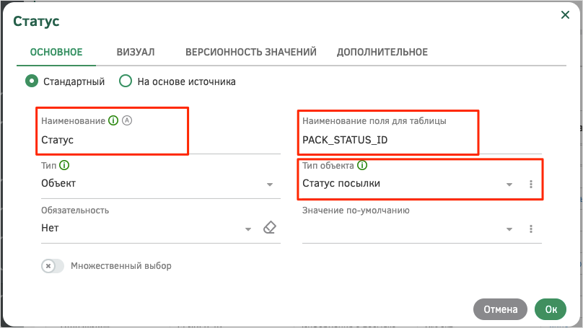Click info icon next to Тип label

point(64,165)
